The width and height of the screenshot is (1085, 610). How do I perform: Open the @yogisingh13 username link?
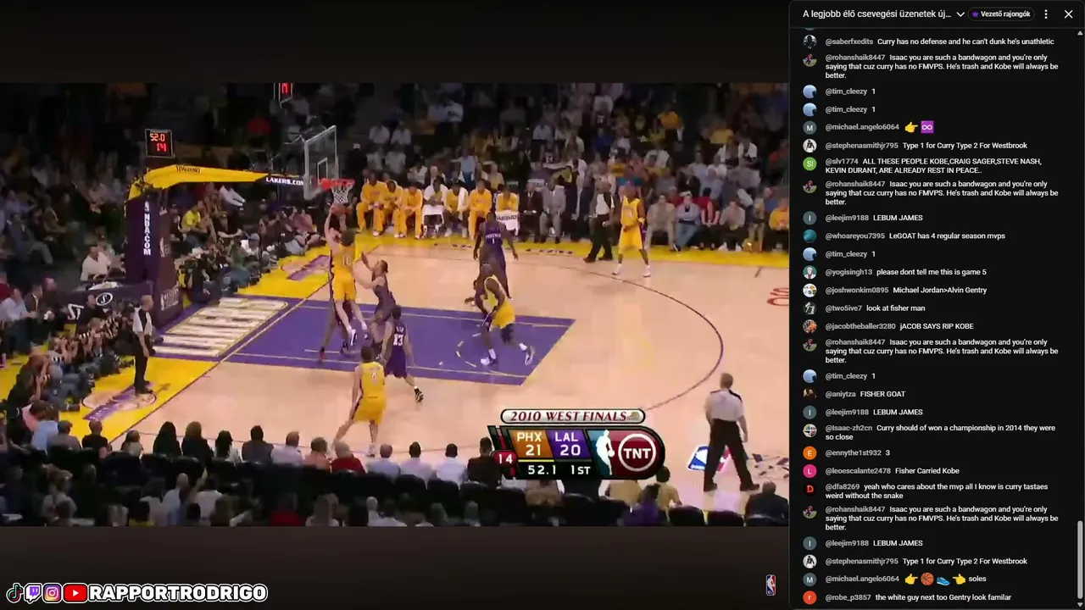tap(849, 272)
